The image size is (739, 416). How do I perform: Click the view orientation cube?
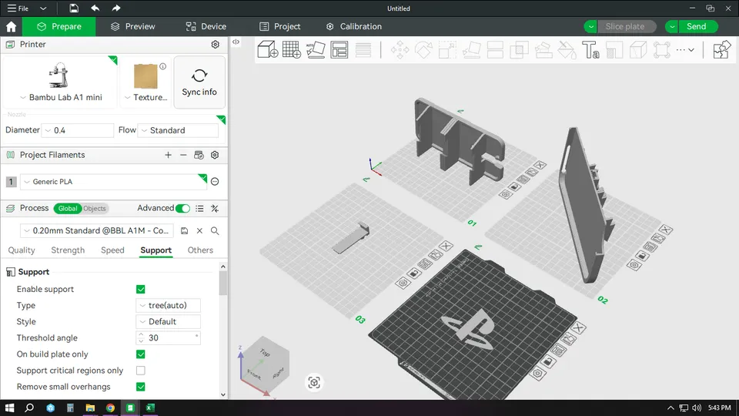(265, 365)
